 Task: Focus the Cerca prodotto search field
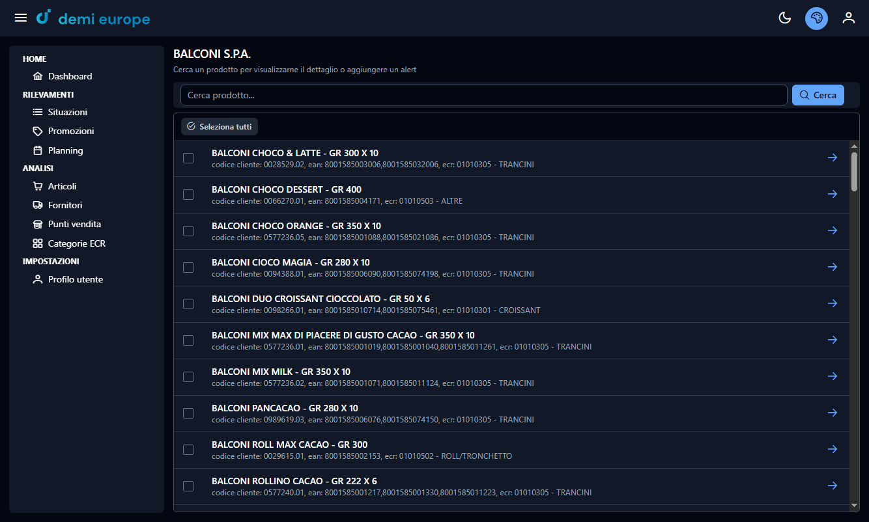484,95
